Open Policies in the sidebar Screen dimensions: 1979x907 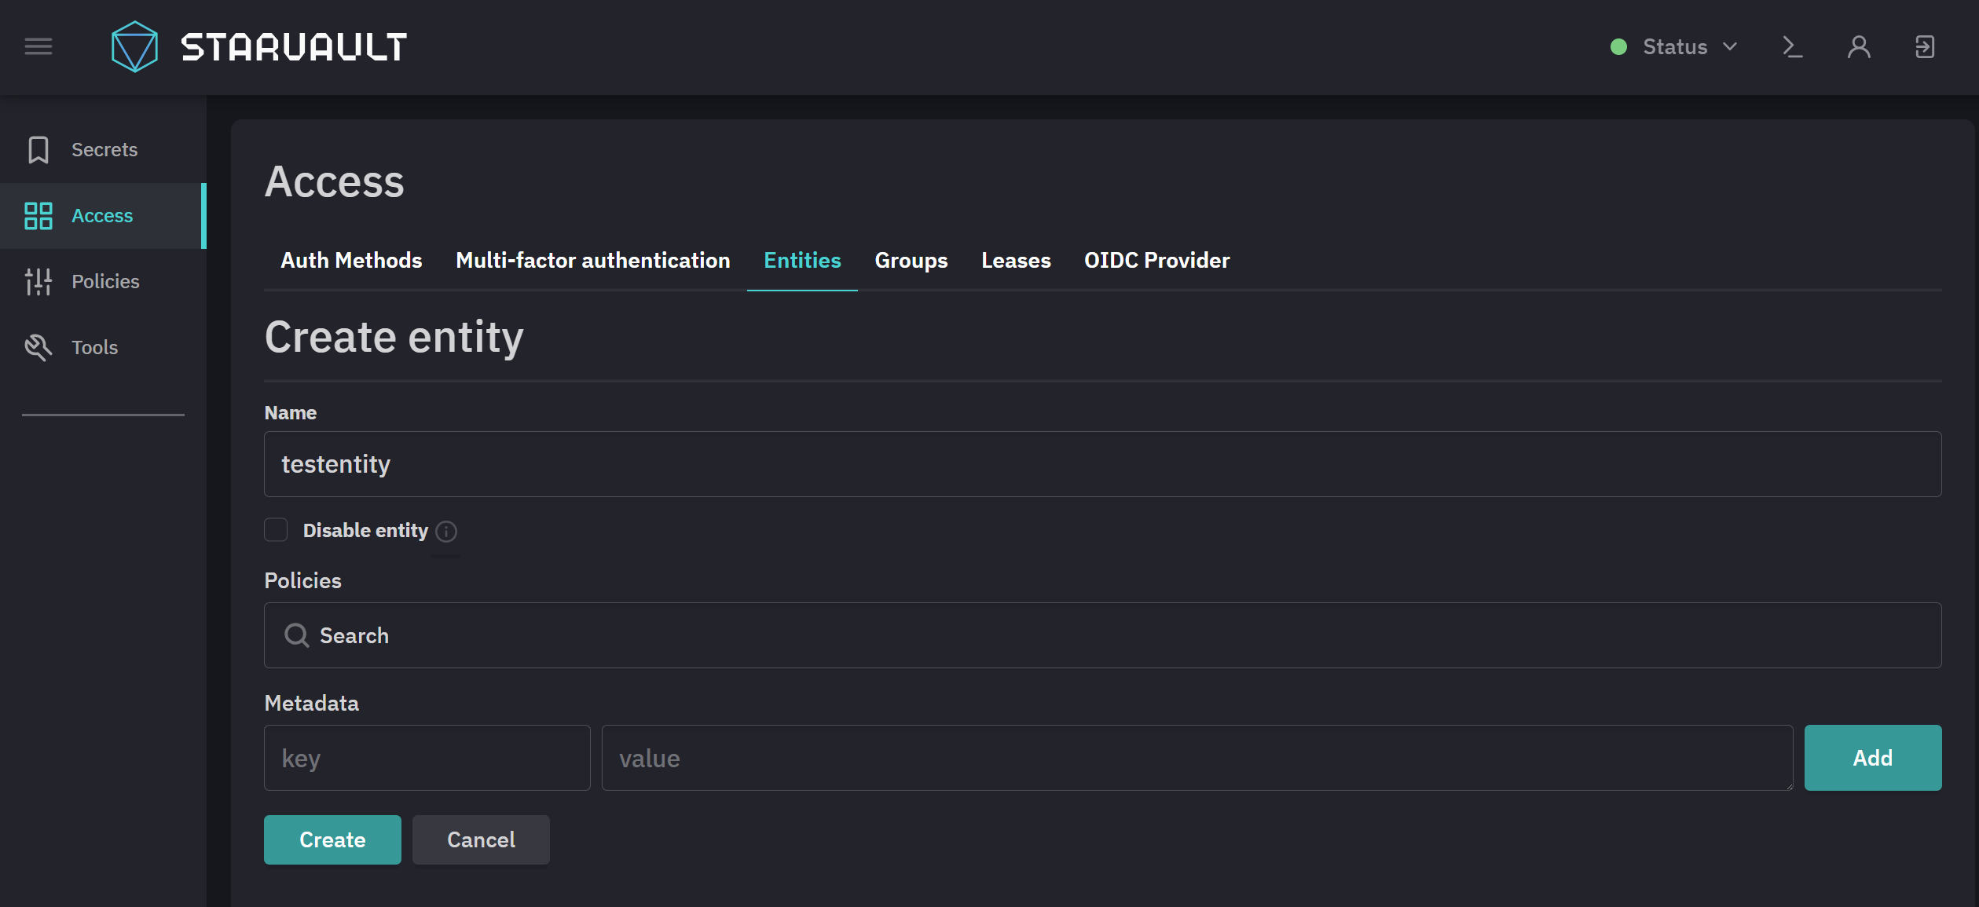coord(103,281)
